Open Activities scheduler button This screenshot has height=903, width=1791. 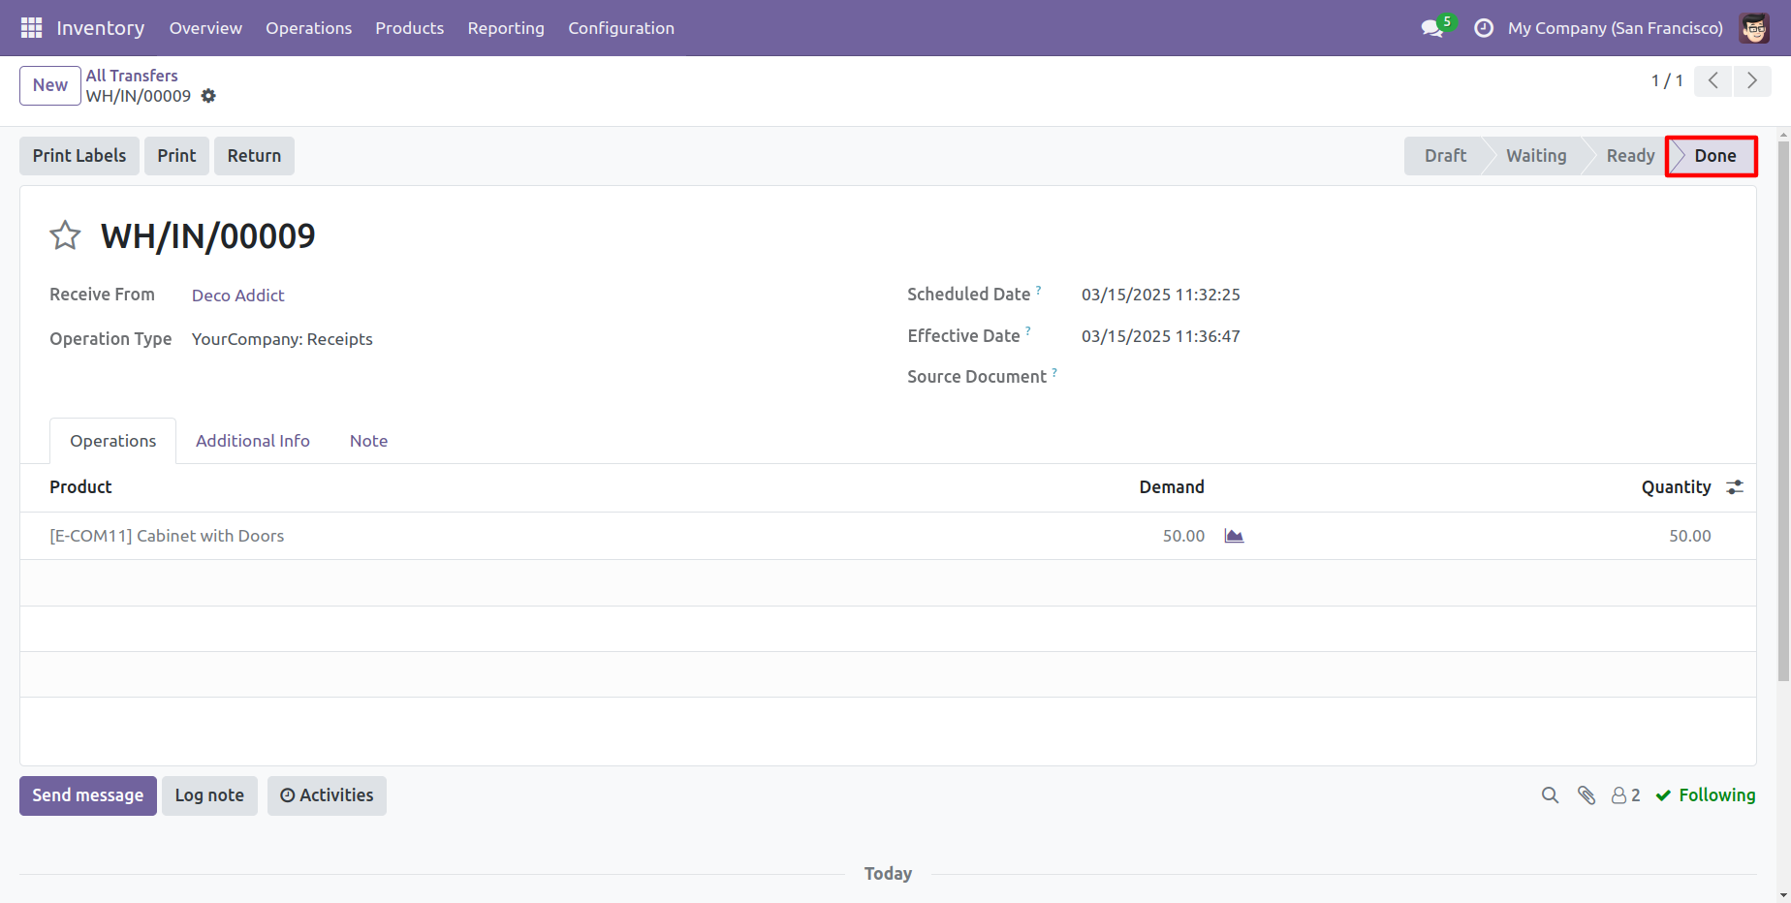coord(327,795)
